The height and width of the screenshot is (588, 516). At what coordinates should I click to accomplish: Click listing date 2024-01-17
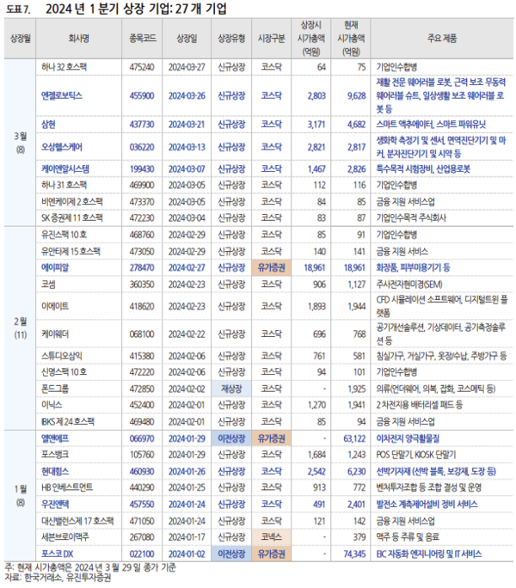click(x=187, y=537)
